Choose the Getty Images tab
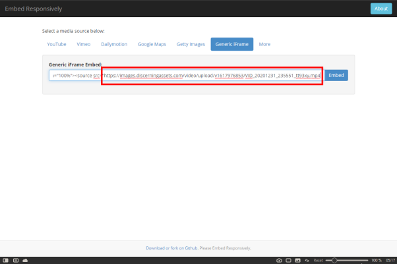Image resolution: width=397 pixels, height=264 pixels. 191,44
